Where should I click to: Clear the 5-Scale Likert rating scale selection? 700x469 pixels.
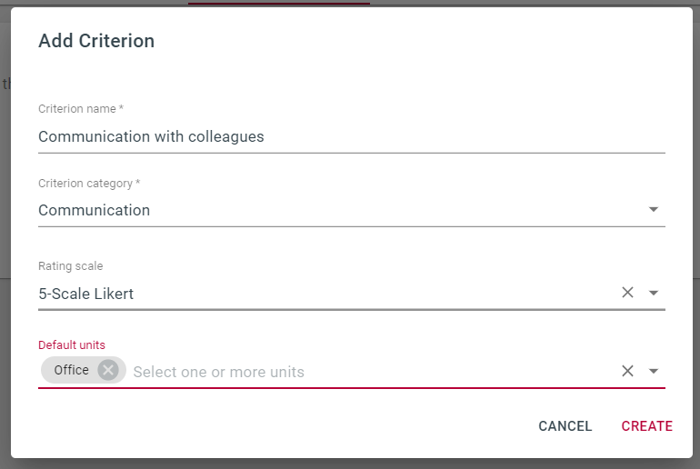coord(627,293)
